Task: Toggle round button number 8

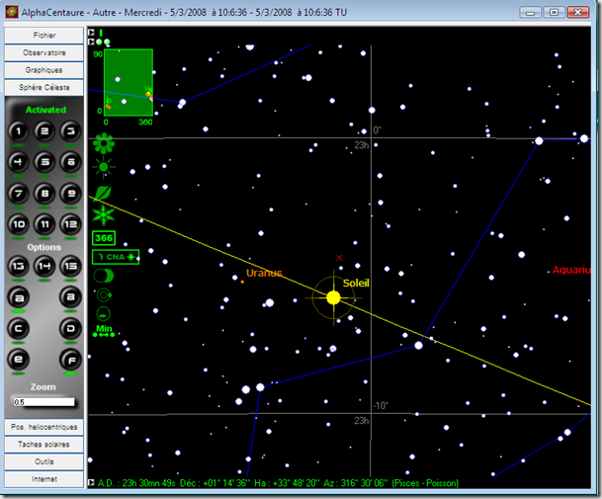Action: tap(44, 194)
